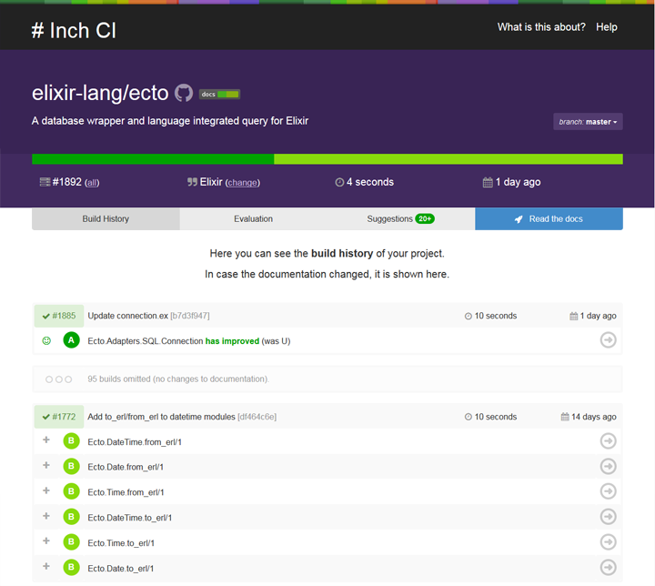655x586 pixels.
Task: Click the #1892 build number
Action: pyautogui.click(x=66, y=182)
